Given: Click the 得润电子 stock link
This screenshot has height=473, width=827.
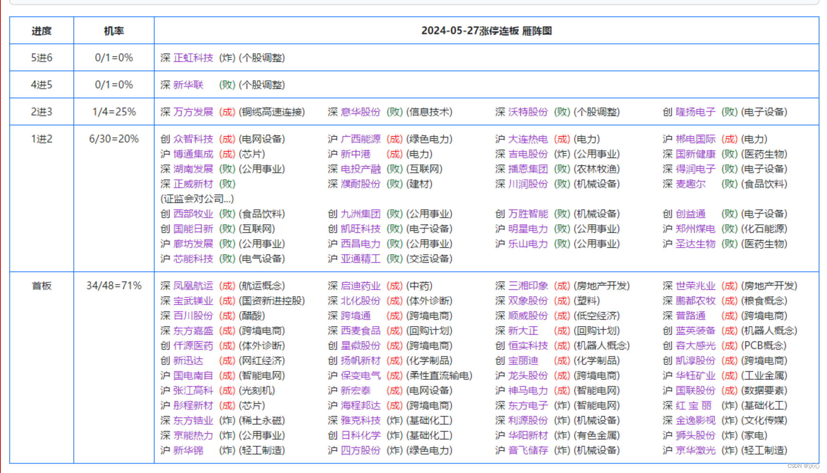Looking at the screenshot, I should click(695, 169).
